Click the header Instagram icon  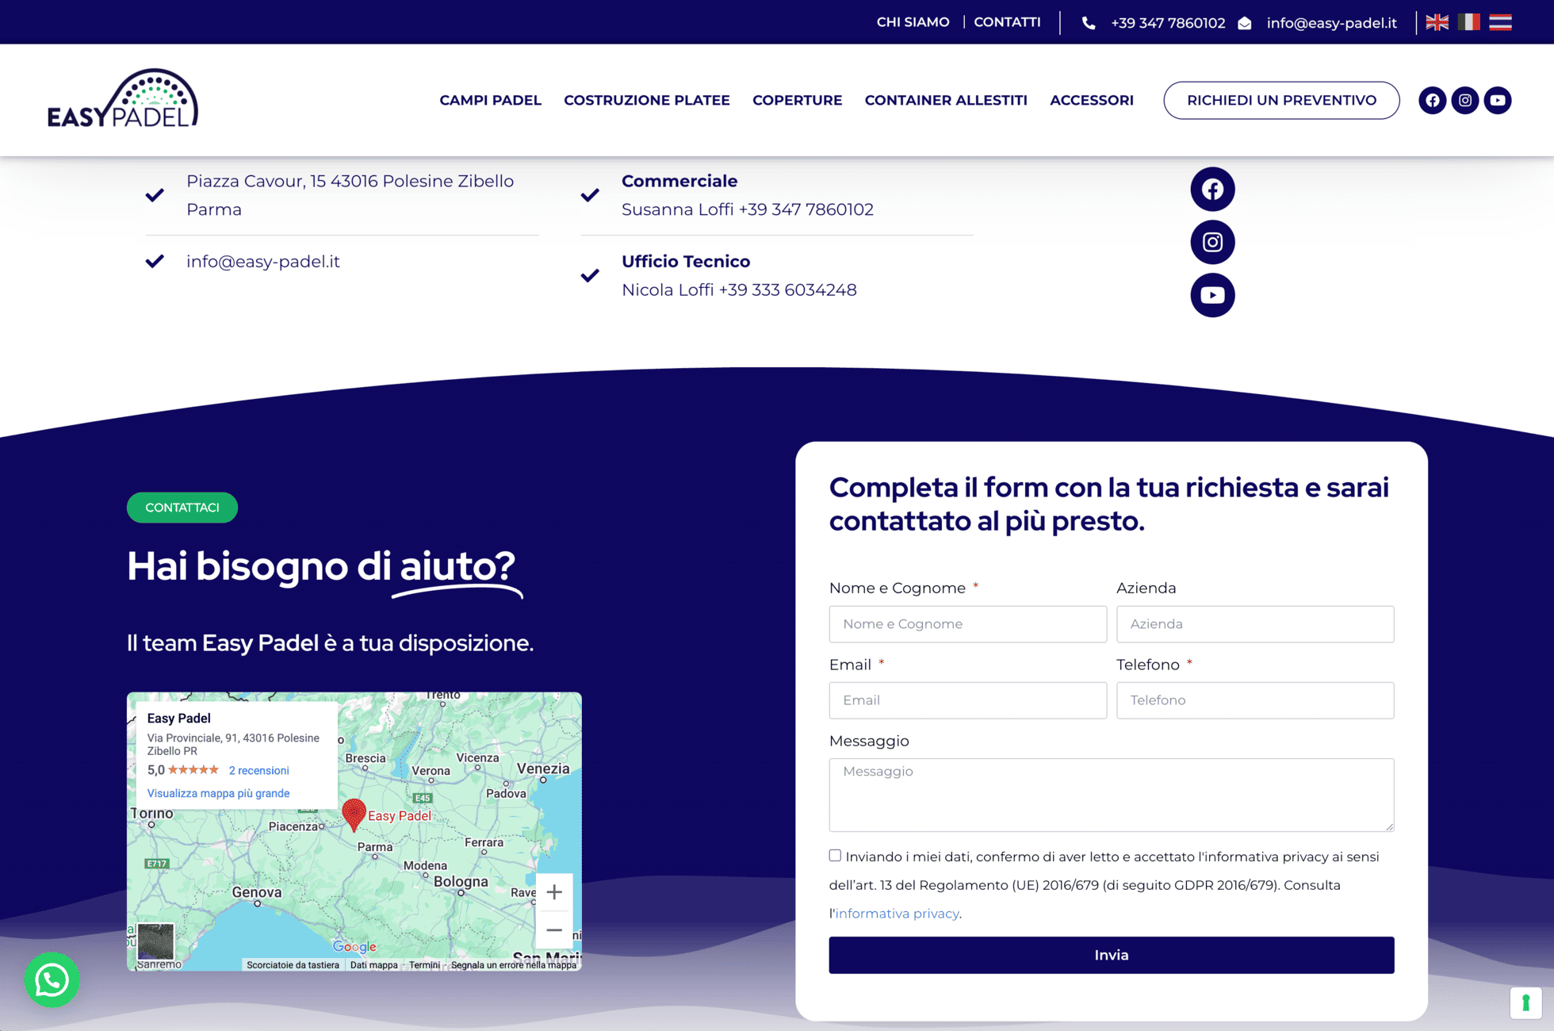(1464, 101)
